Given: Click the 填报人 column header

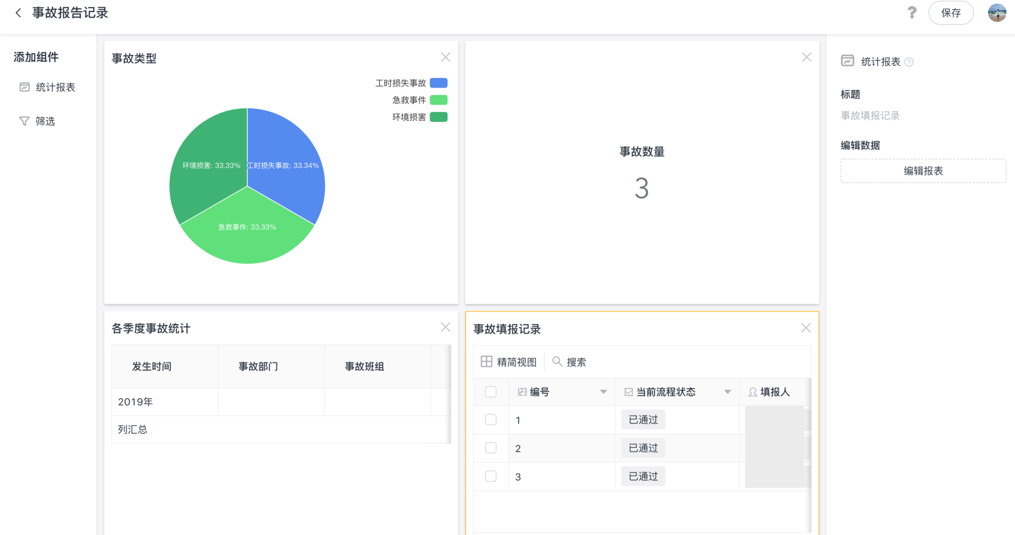Looking at the screenshot, I should tap(775, 392).
